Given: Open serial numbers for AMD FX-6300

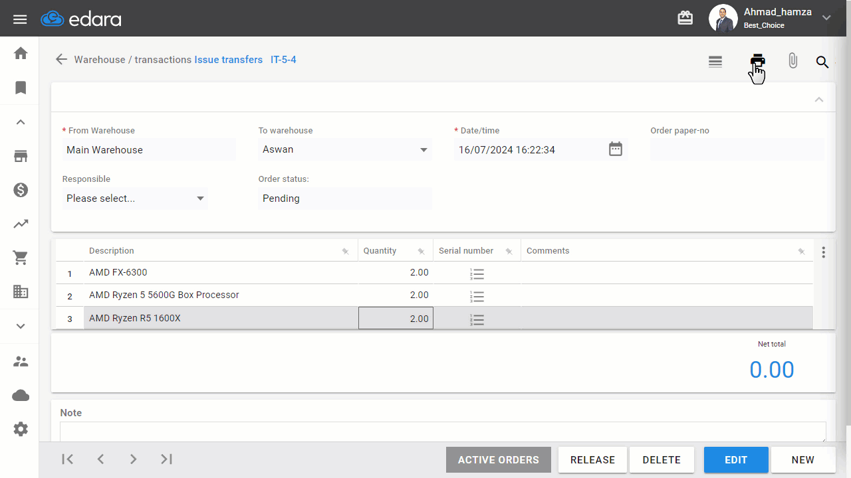Looking at the screenshot, I should click(477, 274).
